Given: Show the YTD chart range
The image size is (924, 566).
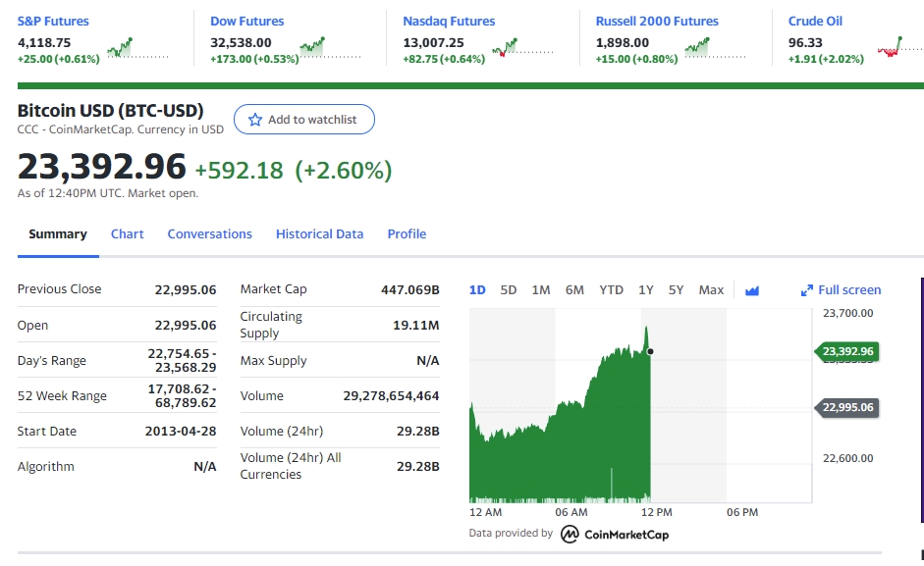Looking at the screenshot, I should tap(611, 289).
